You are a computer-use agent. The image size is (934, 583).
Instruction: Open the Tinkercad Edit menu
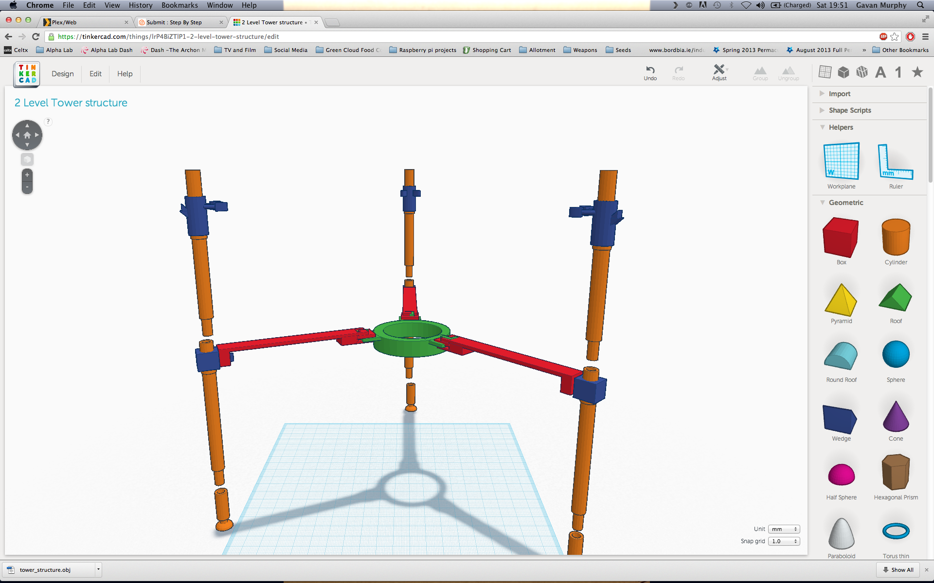click(x=95, y=74)
